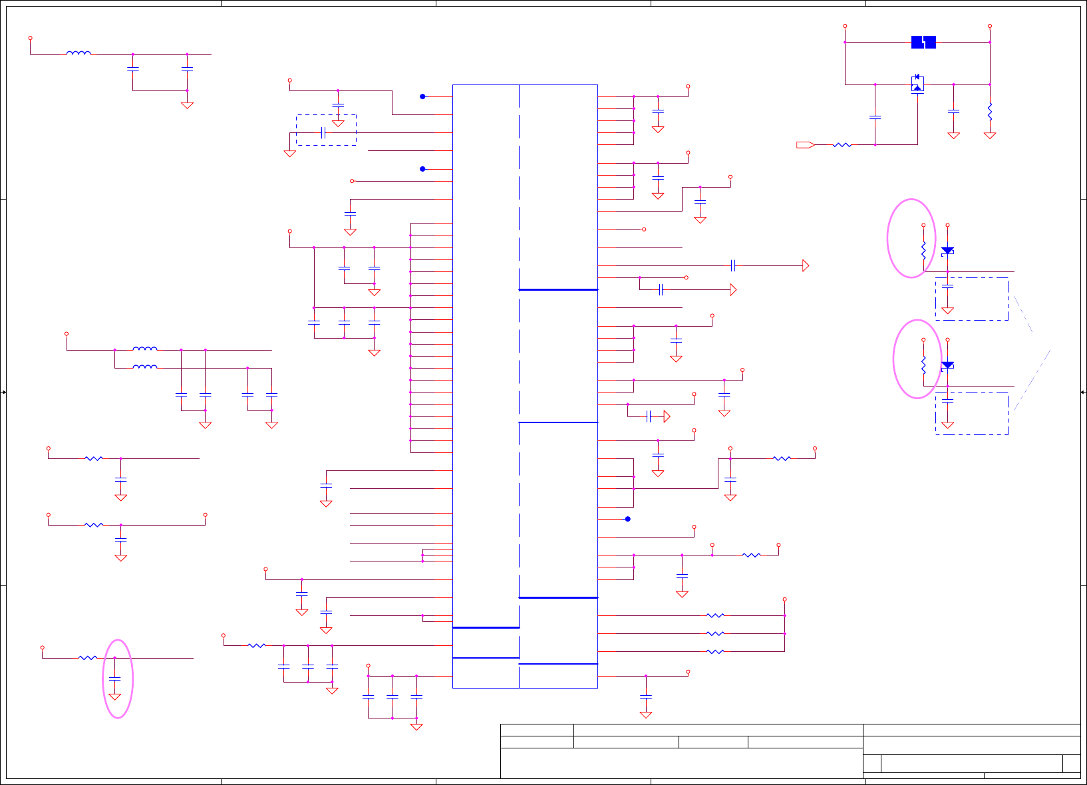This screenshot has height=785, width=1087.
Task: Click the resistor inside the upper magenta ellipse
Action: pos(923,250)
